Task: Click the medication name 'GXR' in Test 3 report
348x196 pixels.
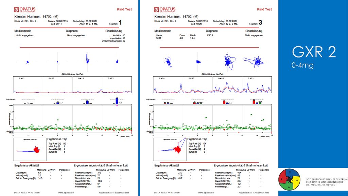Action: [158, 38]
